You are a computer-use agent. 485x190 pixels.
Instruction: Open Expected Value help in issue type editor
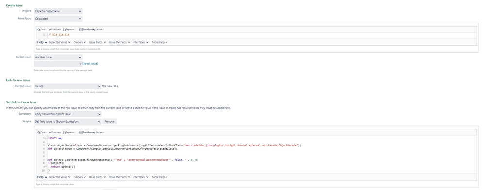point(60,42)
